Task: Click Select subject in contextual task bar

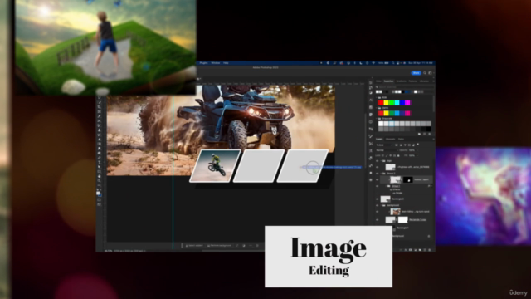Action: [194, 245]
